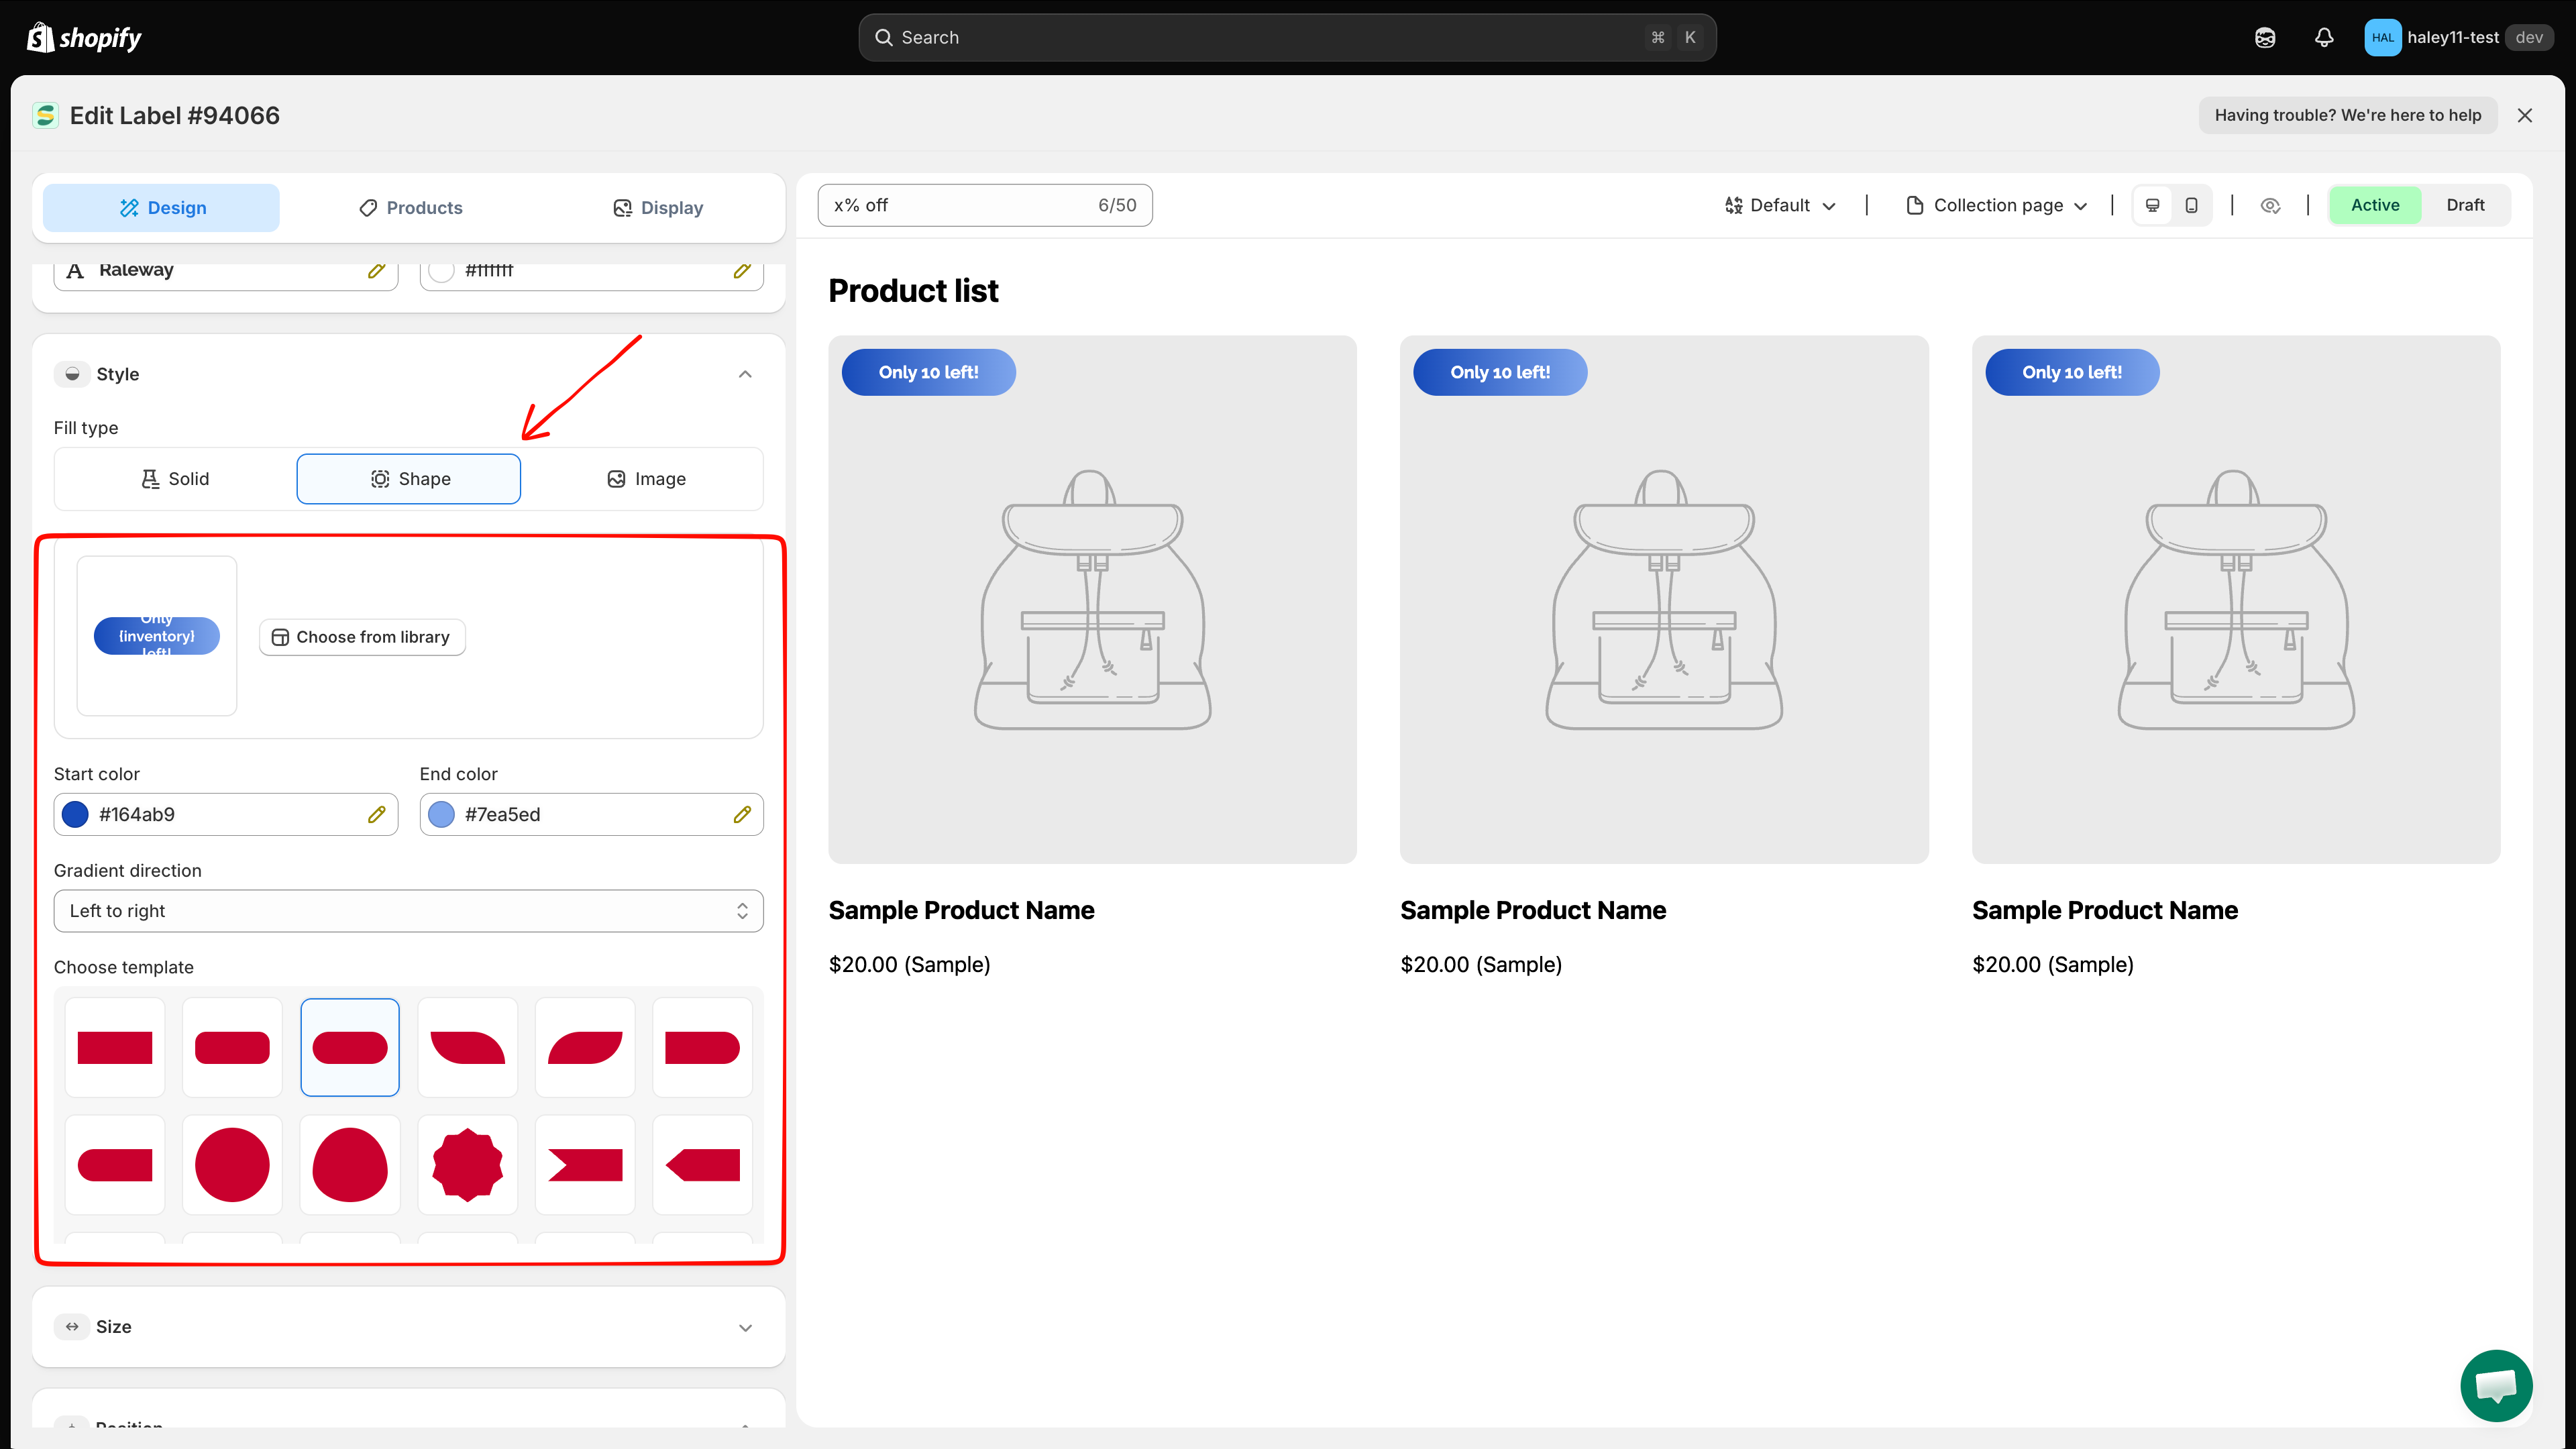Switch to the Display tab
The height and width of the screenshot is (1449, 2576).
tap(658, 208)
